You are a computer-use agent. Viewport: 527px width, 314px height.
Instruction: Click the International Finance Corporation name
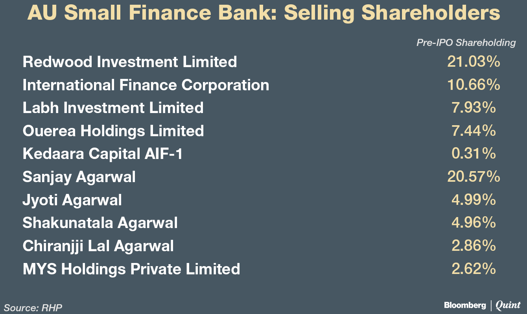tap(146, 85)
